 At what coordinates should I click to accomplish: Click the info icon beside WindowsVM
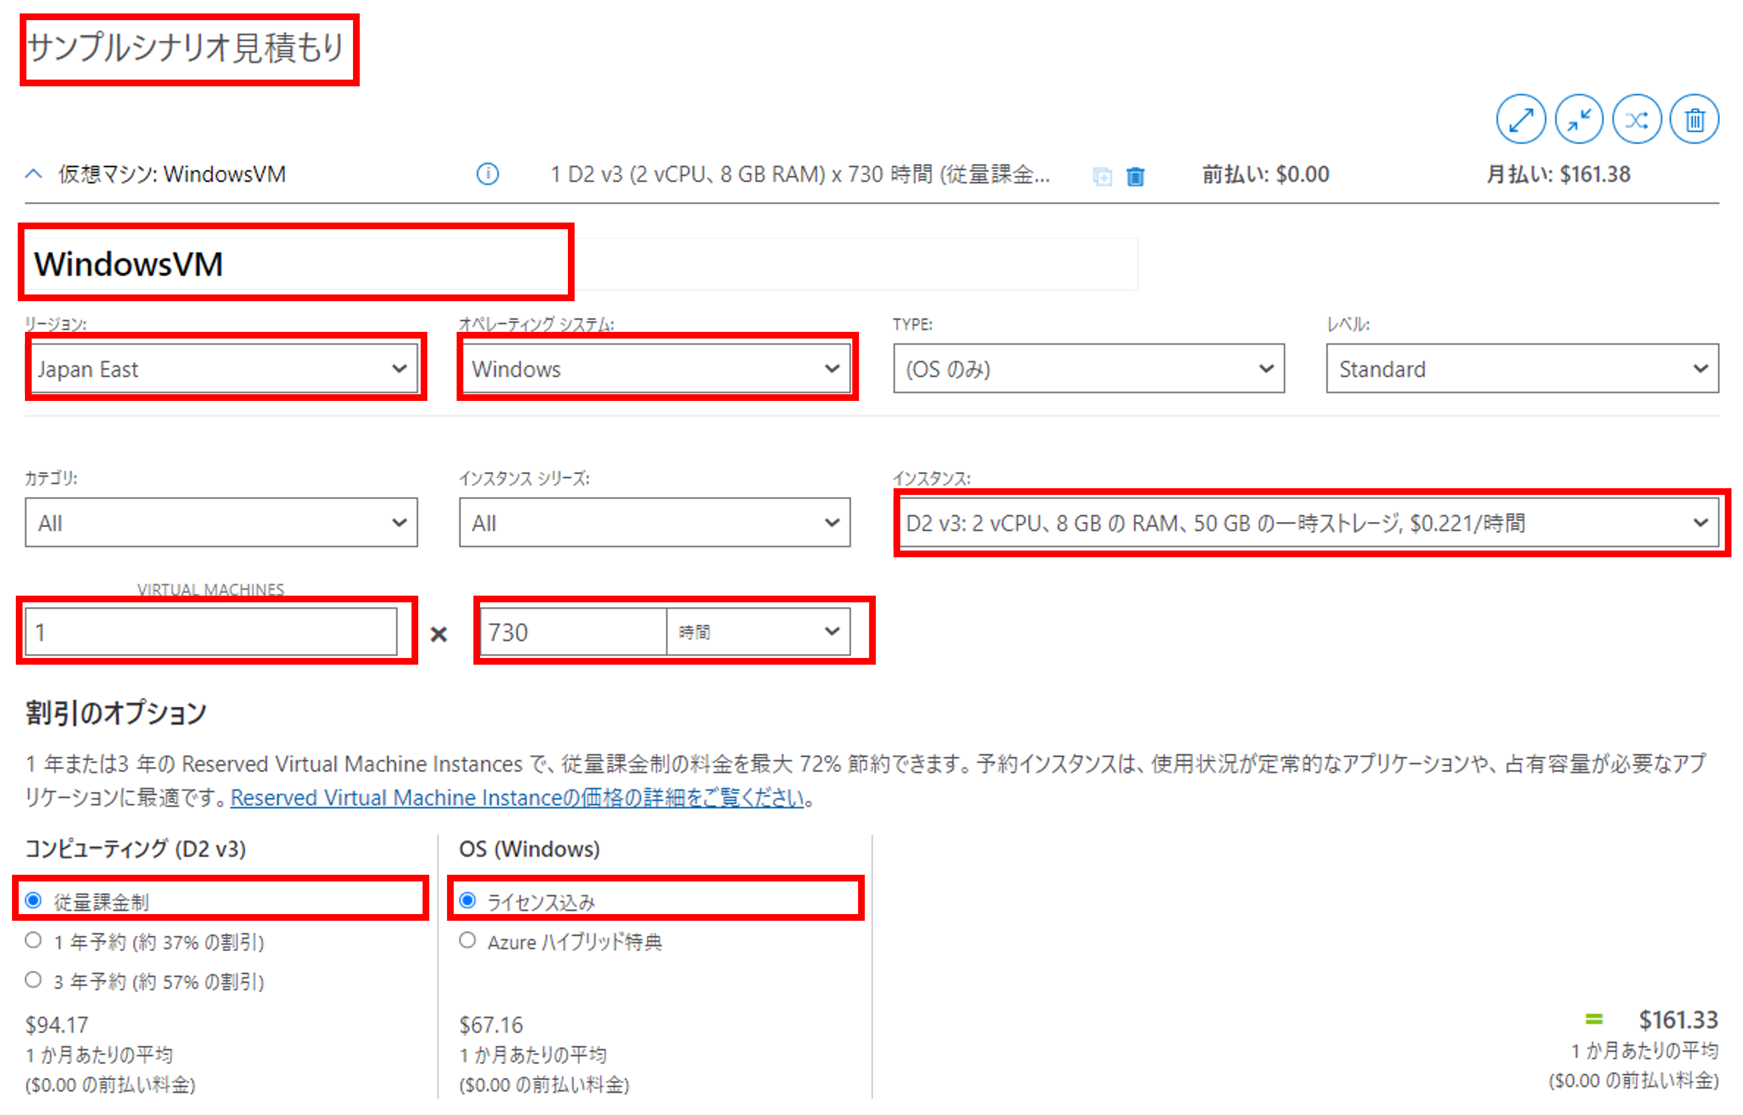[487, 174]
